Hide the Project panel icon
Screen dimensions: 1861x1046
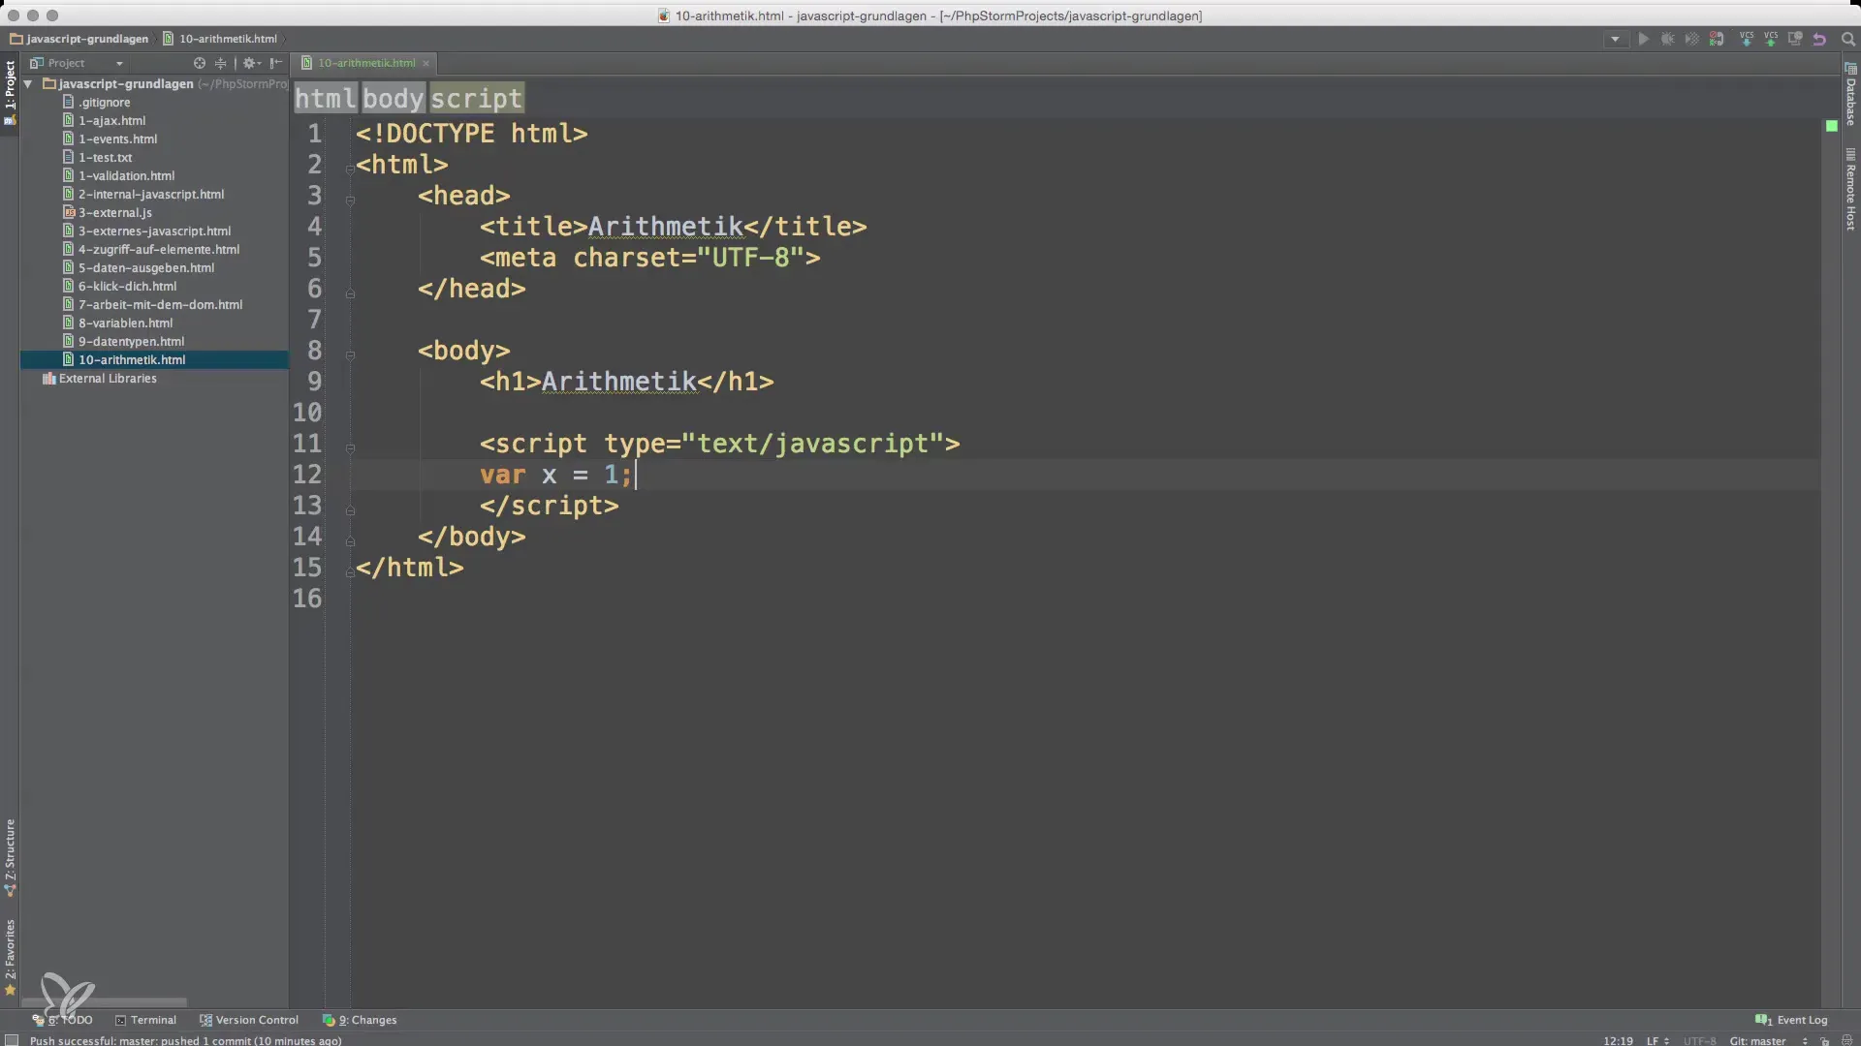point(276,63)
